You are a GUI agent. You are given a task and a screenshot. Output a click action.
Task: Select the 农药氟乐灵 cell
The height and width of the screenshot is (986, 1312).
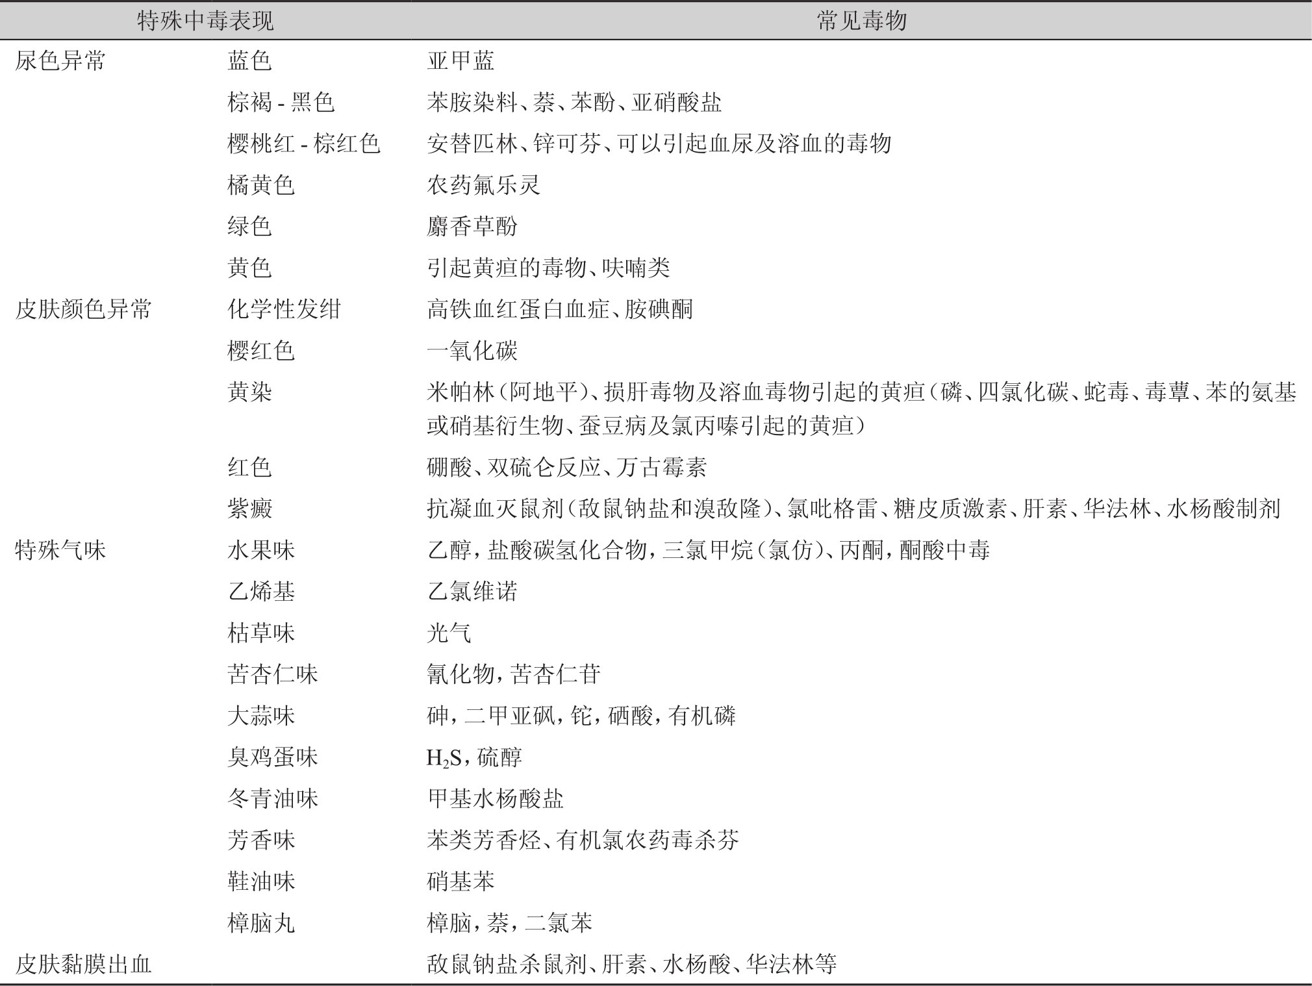click(483, 186)
